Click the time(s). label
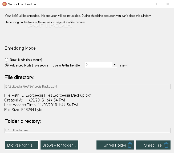Screen dimensions: 174x153 (x=124, y=65)
